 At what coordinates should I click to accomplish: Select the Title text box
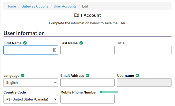click(x=144, y=50)
